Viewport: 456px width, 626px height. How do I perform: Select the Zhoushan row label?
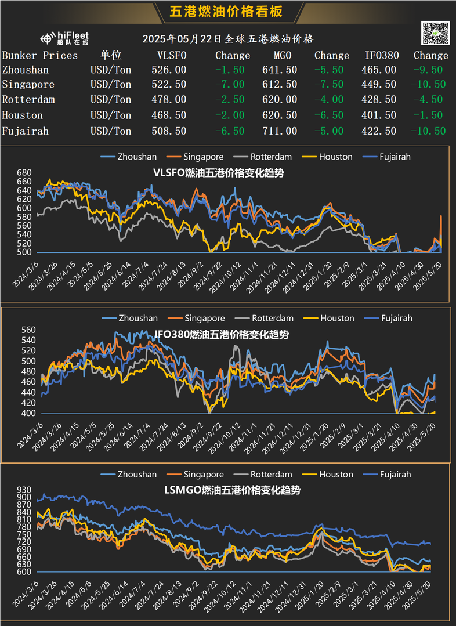26,70
